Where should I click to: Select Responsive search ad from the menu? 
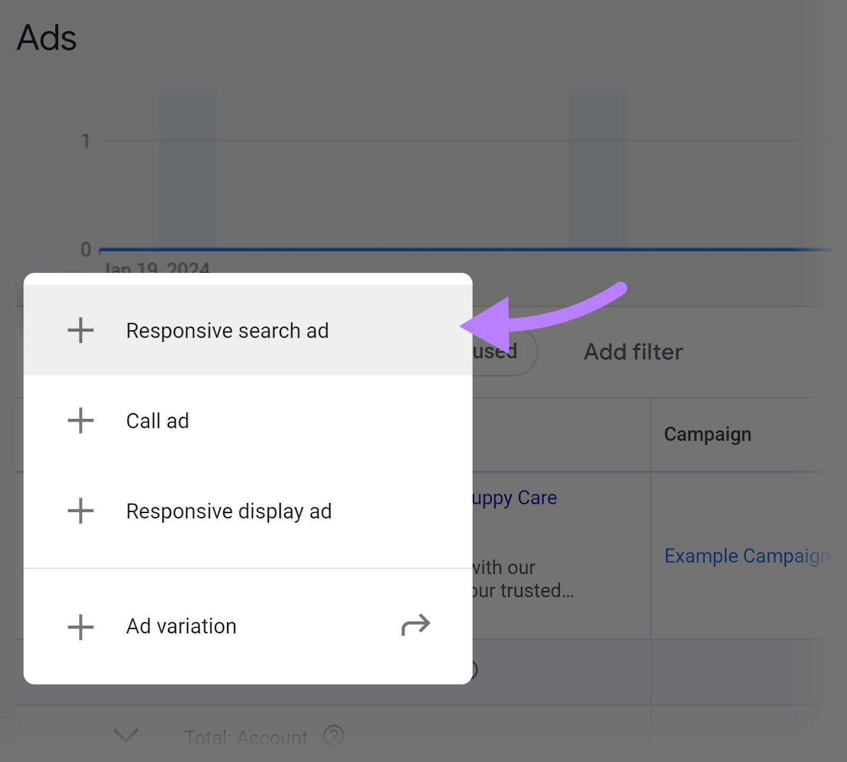[227, 330]
